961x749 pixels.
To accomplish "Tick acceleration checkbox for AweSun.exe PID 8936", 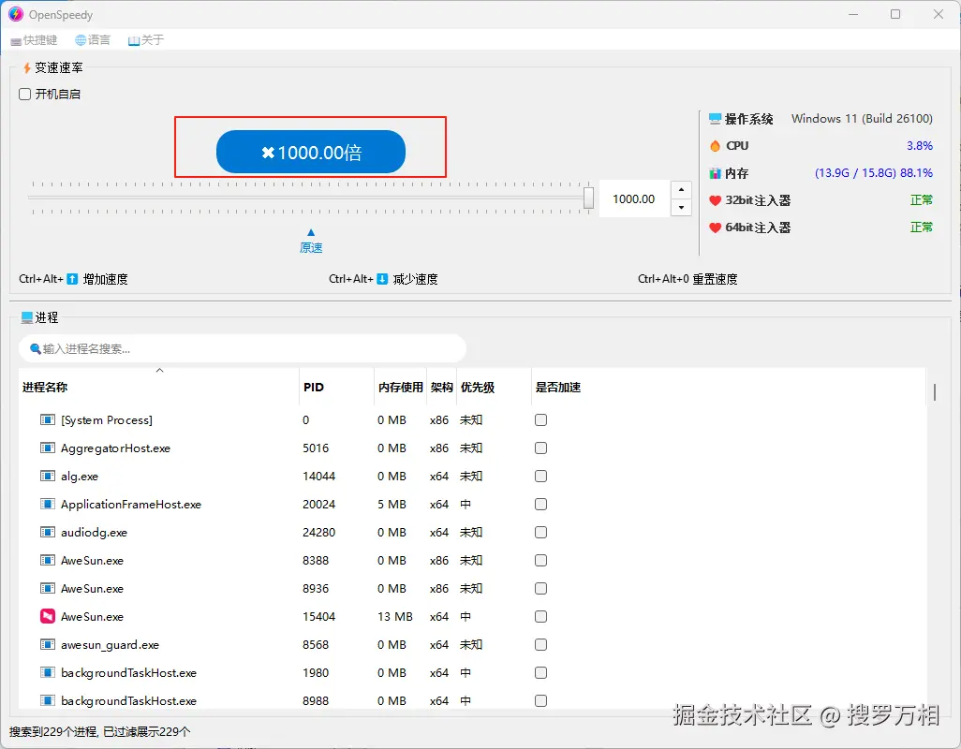I will tap(540, 589).
